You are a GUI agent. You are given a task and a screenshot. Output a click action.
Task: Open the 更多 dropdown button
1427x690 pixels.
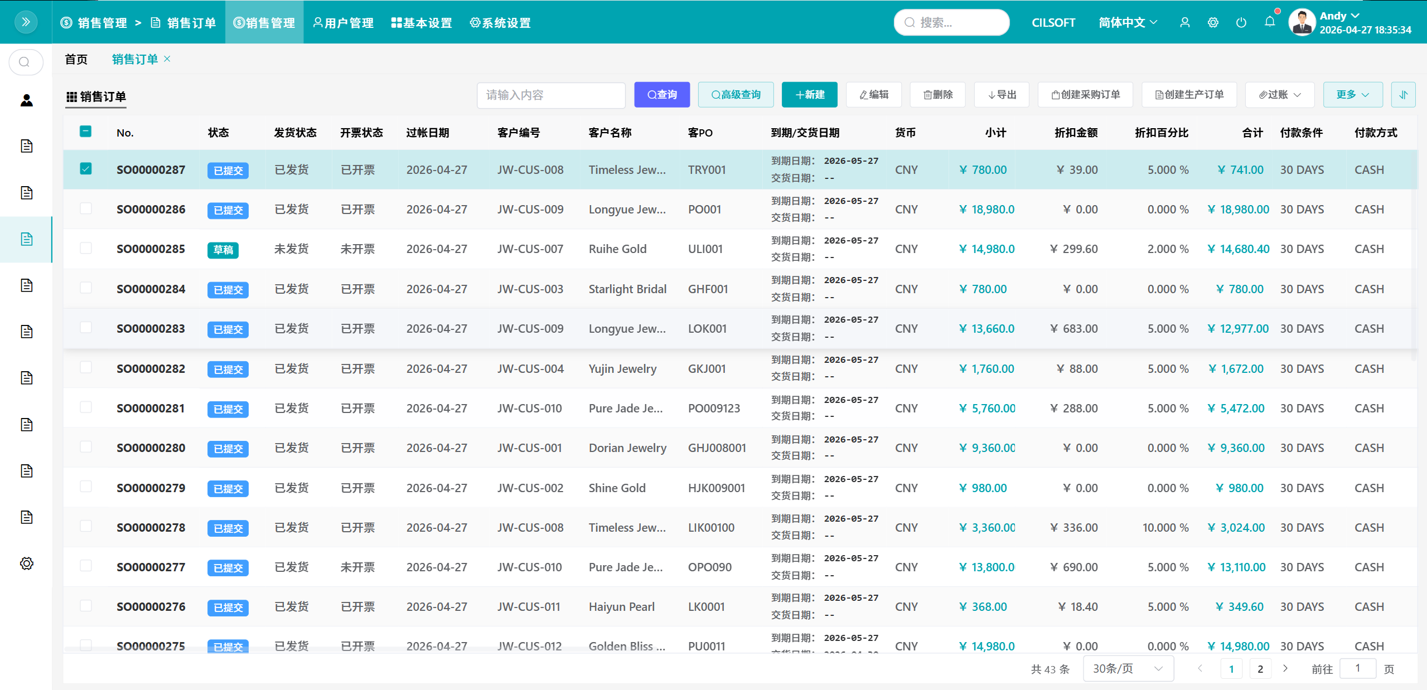coord(1353,95)
